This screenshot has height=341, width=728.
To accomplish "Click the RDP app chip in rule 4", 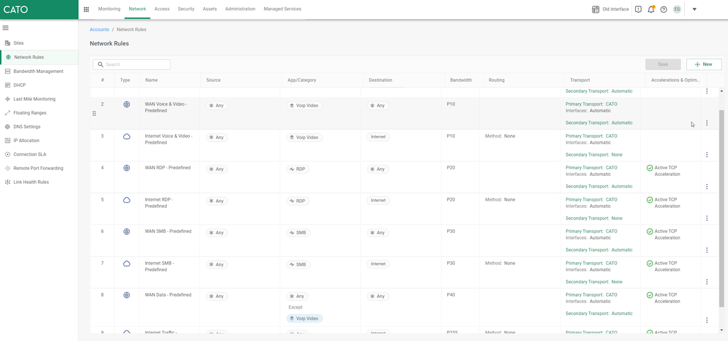I will tap(298, 169).
